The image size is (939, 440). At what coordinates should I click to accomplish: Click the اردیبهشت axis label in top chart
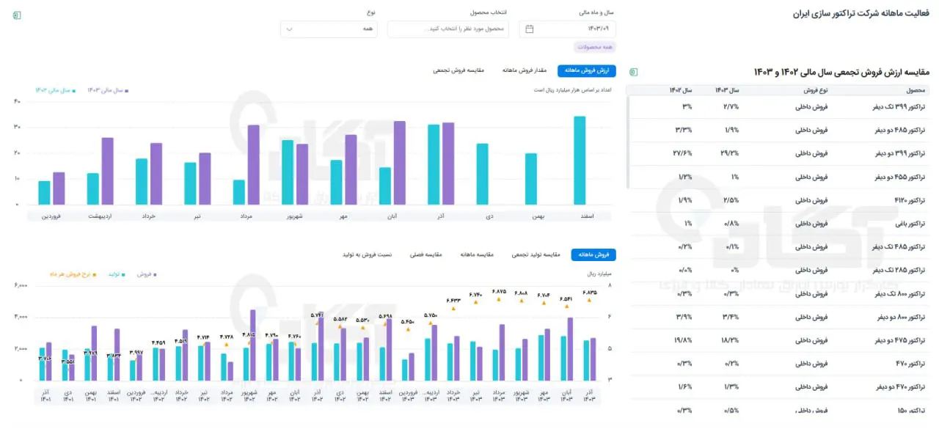pos(100,216)
